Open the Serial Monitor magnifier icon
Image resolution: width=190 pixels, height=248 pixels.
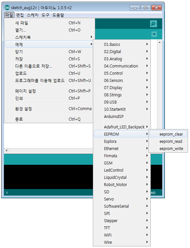153,24
